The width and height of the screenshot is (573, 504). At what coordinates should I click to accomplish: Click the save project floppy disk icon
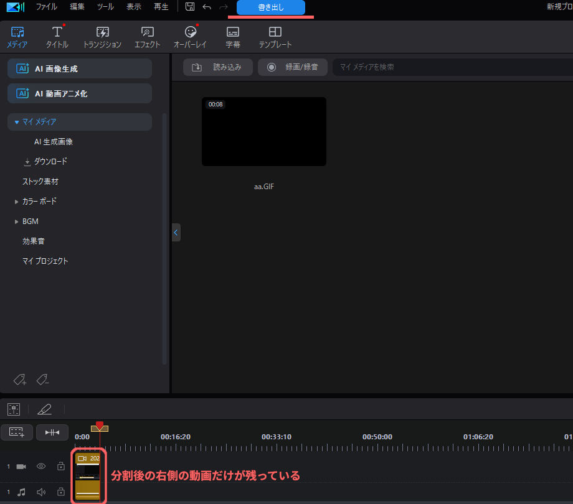[190, 7]
